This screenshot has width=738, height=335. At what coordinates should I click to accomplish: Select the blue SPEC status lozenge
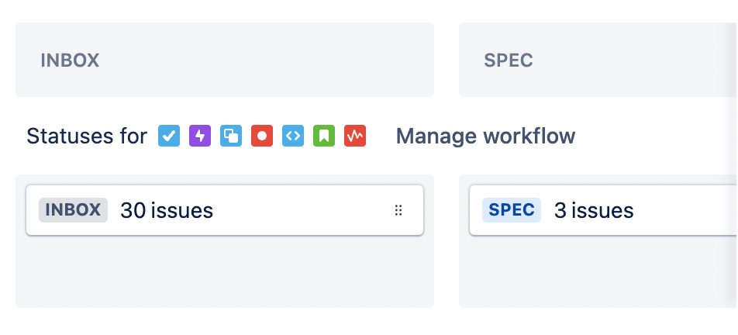point(512,210)
